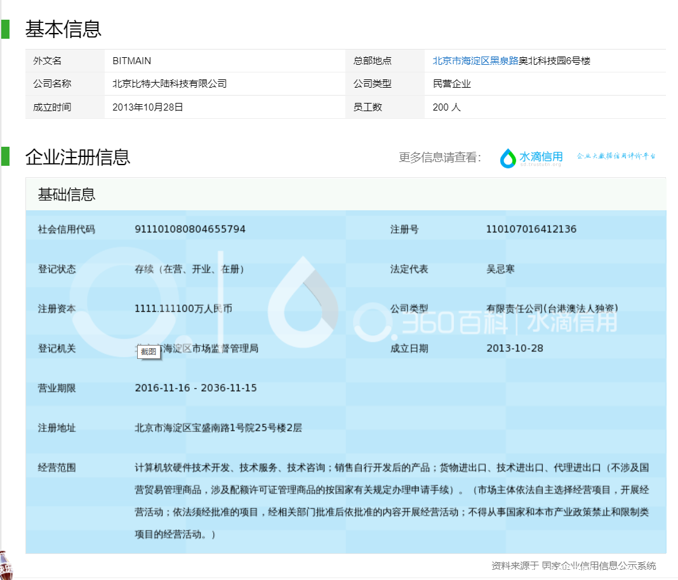
Task: Open the 北京市海淀区黑泉路 address link
Action: click(x=475, y=61)
